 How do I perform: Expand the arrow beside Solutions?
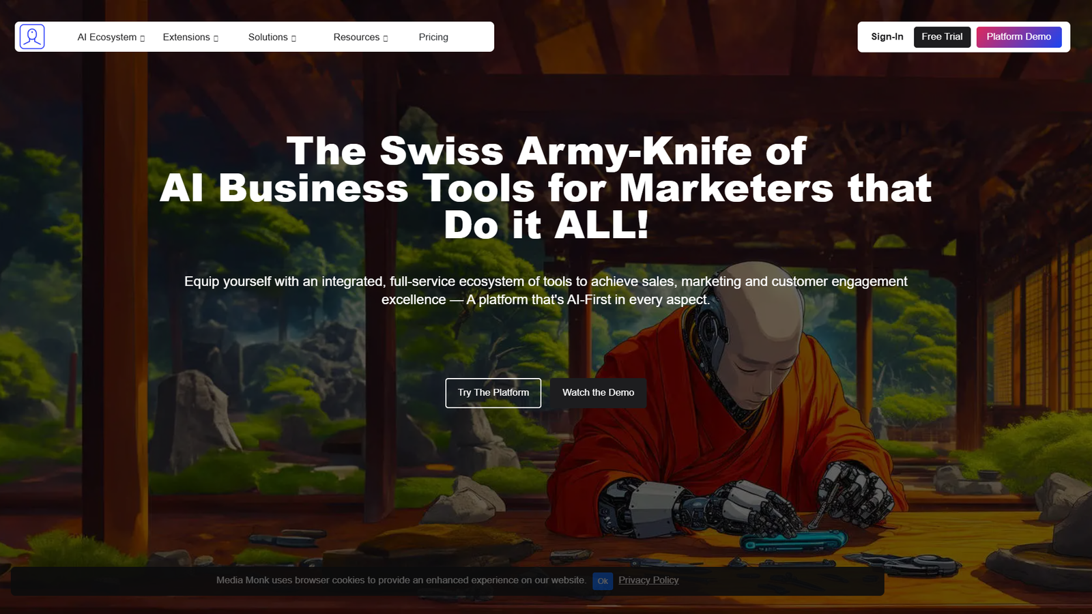click(293, 38)
